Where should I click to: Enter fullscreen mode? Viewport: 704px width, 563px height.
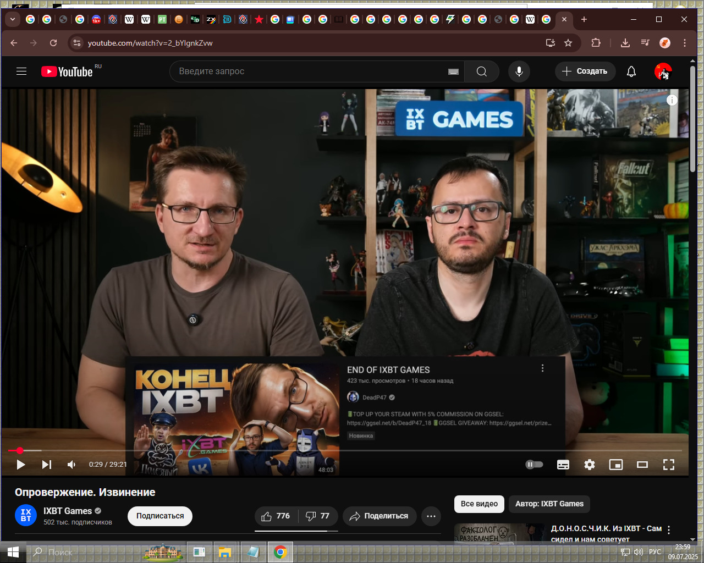(669, 465)
